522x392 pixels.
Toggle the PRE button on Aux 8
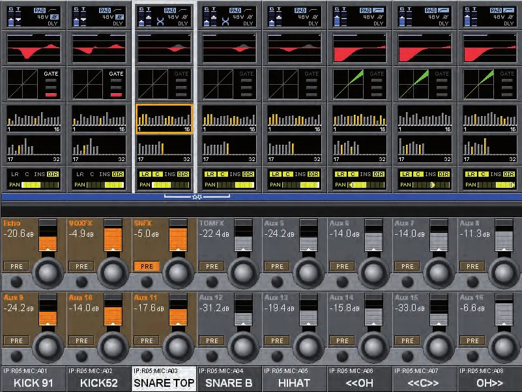click(x=472, y=266)
